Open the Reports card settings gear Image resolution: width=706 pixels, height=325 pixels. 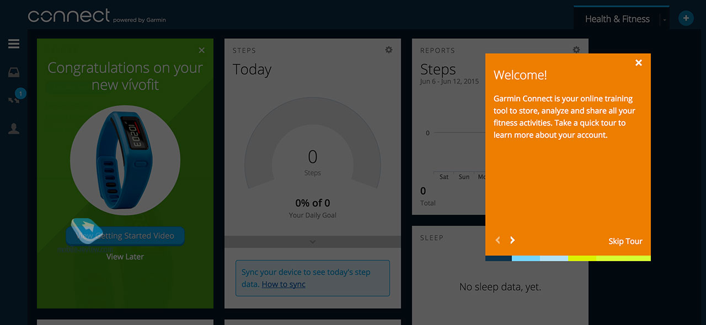[x=576, y=50]
